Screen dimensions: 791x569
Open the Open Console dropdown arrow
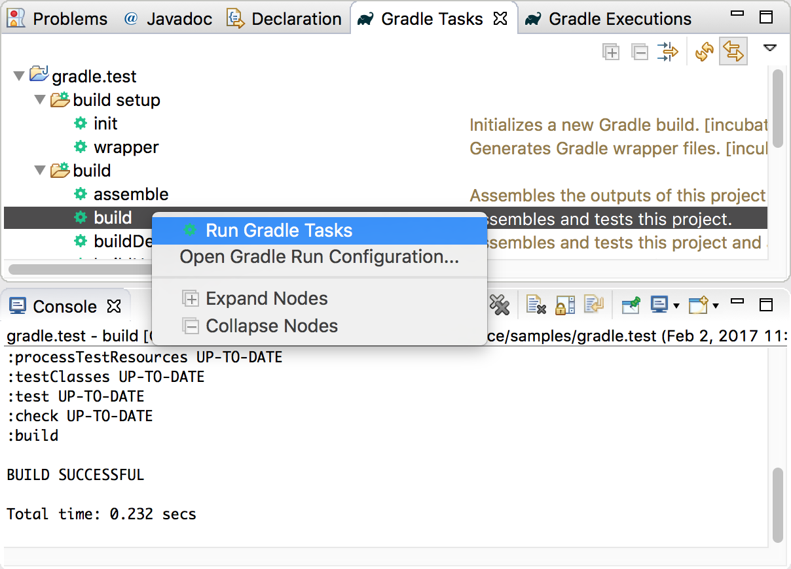tap(716, 305)
